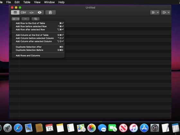Screen dimensions: 180x135
Task: Choose Add Row before selected Row
Action: [x=38, y=26]
